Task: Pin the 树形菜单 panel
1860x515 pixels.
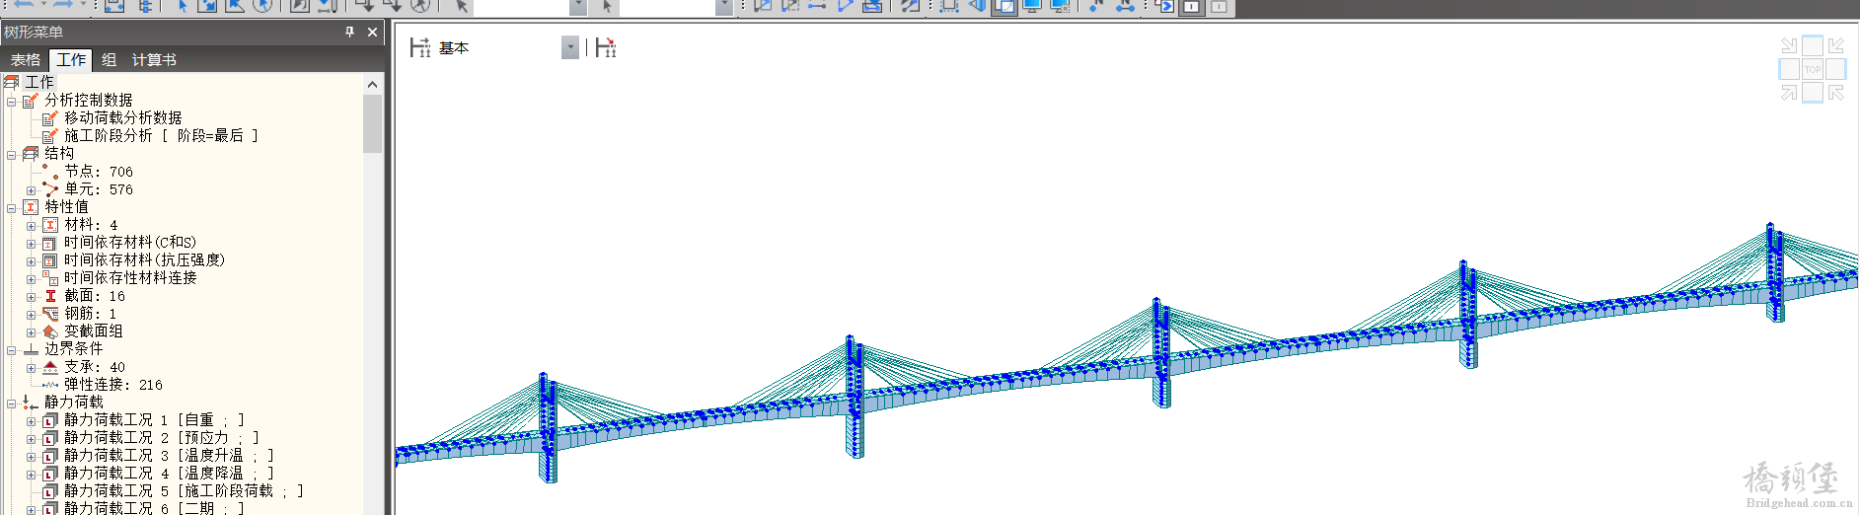Action: (349, 32)
